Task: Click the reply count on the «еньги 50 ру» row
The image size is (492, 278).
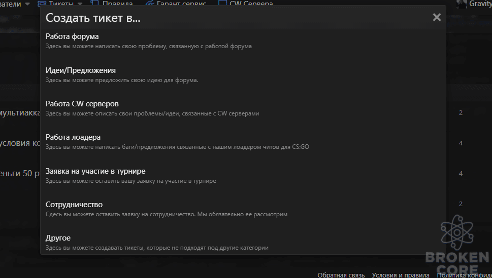Action: tap(461, 174)
